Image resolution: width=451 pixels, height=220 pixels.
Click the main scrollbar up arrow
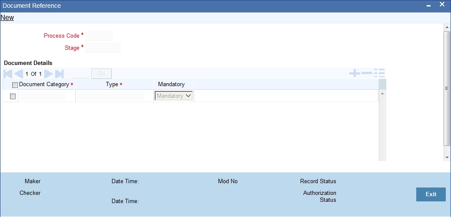pos(447,27)
